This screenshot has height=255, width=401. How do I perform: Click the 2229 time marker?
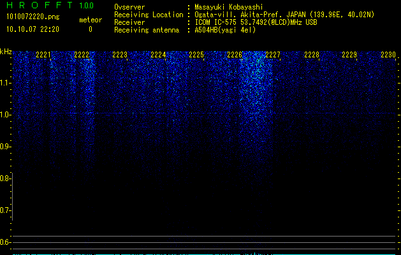coord(349,55)
